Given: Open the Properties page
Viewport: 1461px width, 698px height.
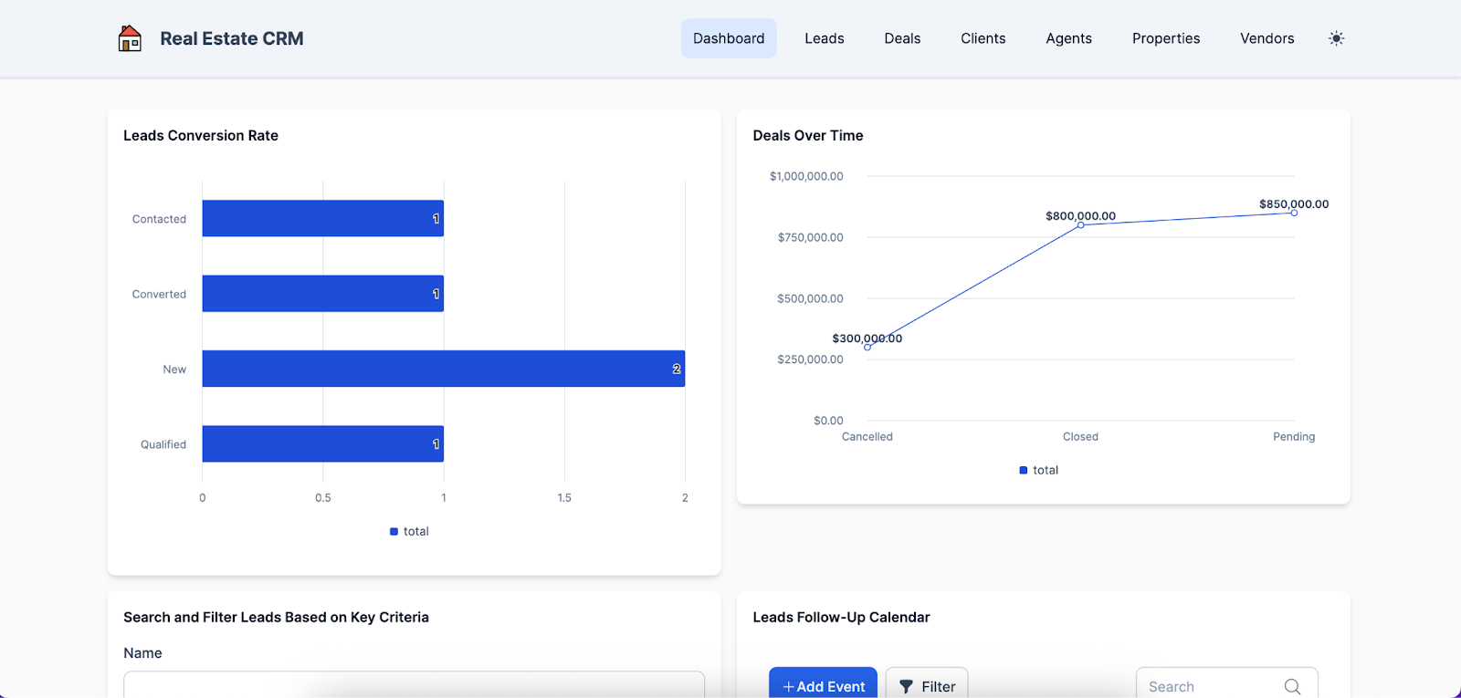Looking at the screenshot, I should click(1165, 38).
